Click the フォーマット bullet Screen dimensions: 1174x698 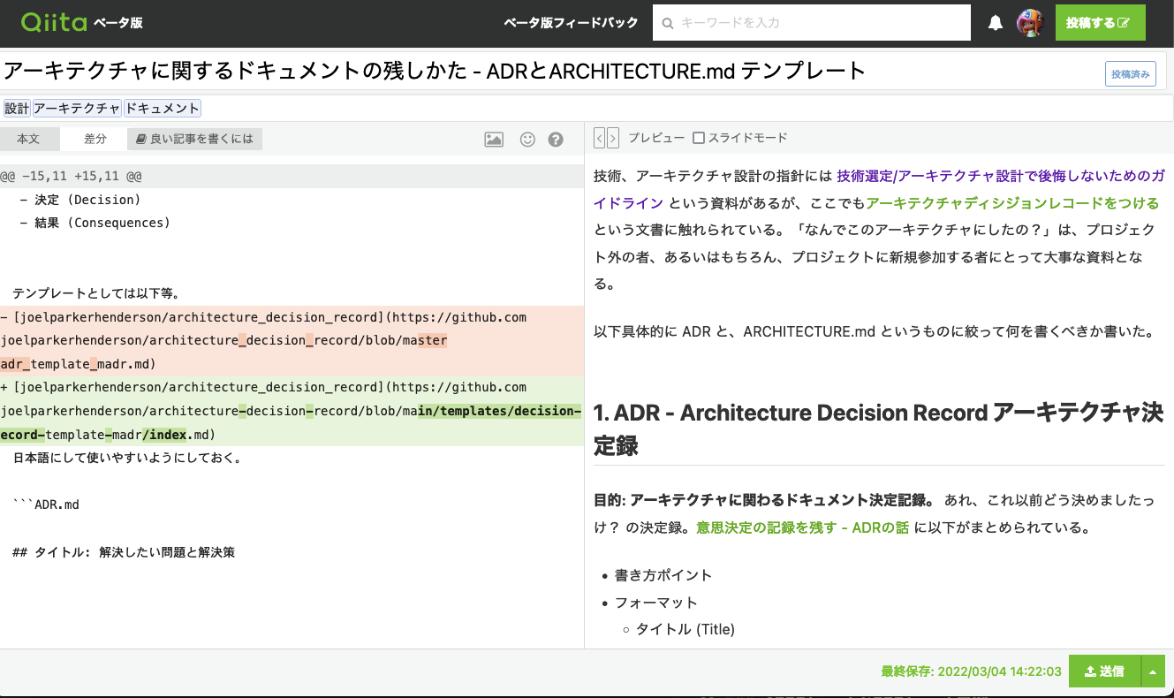[656, 603]
